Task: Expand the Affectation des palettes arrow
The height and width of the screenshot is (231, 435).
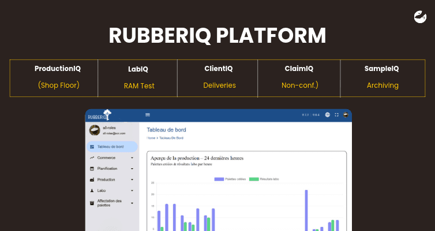Action: [x=132, y=203]
